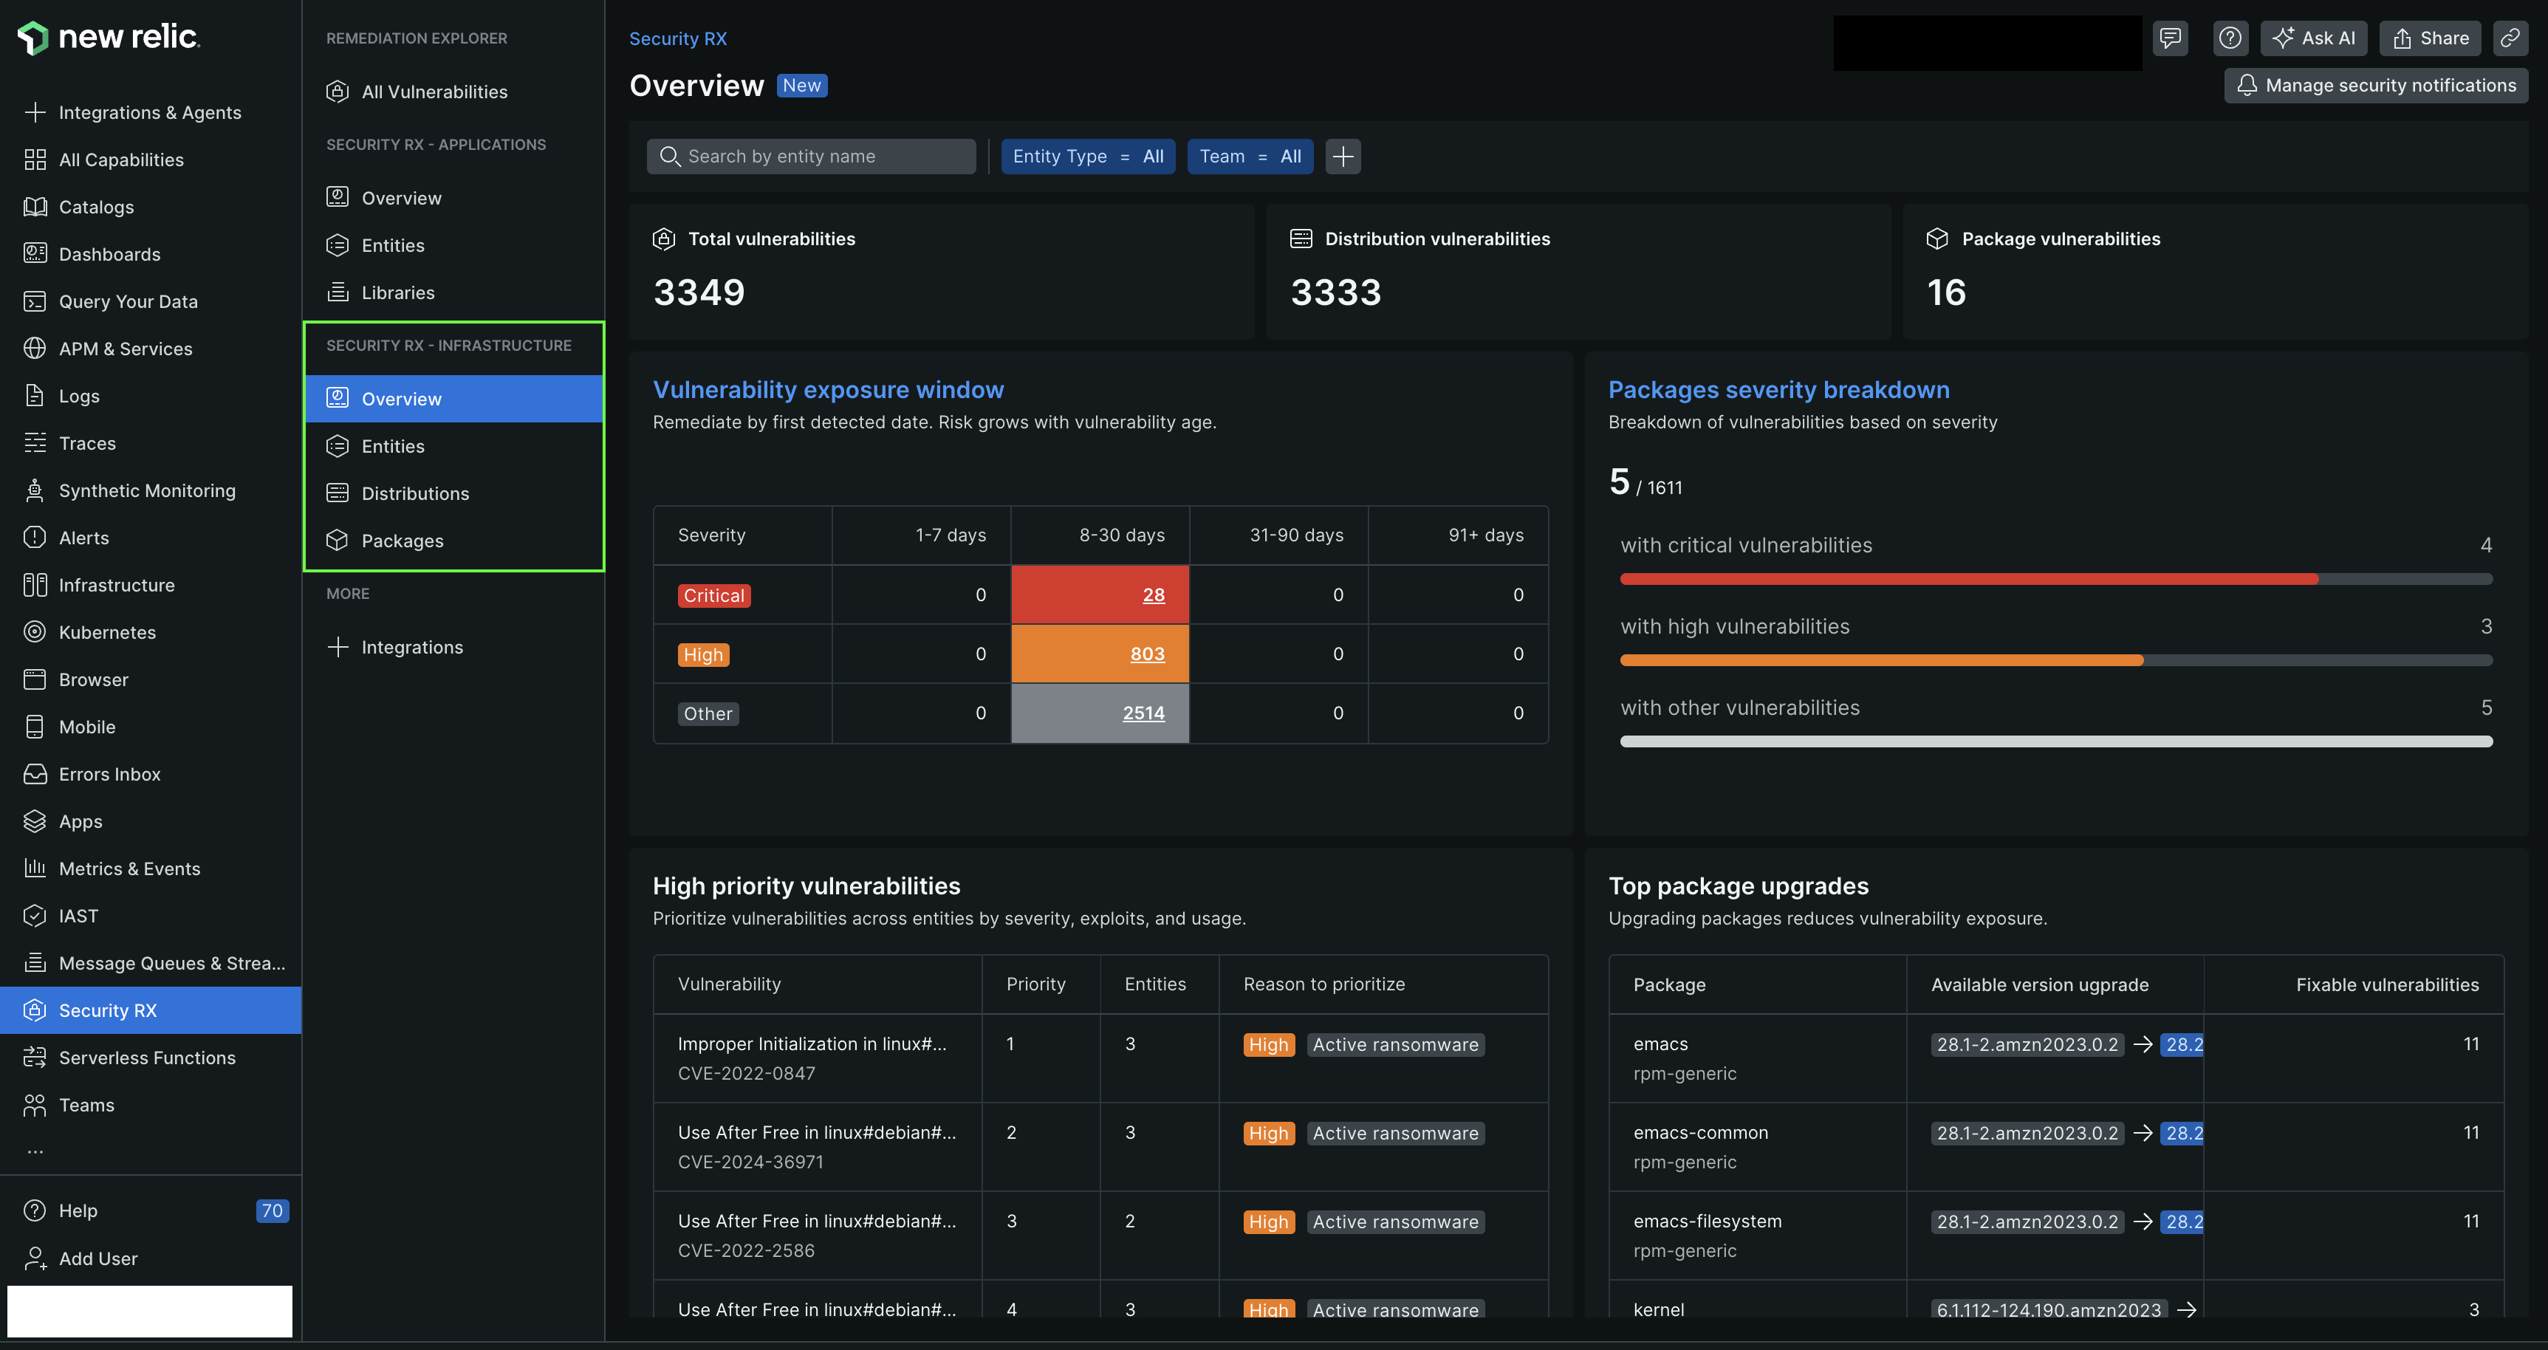Click the IAST shield icon

tap(35, 916)
